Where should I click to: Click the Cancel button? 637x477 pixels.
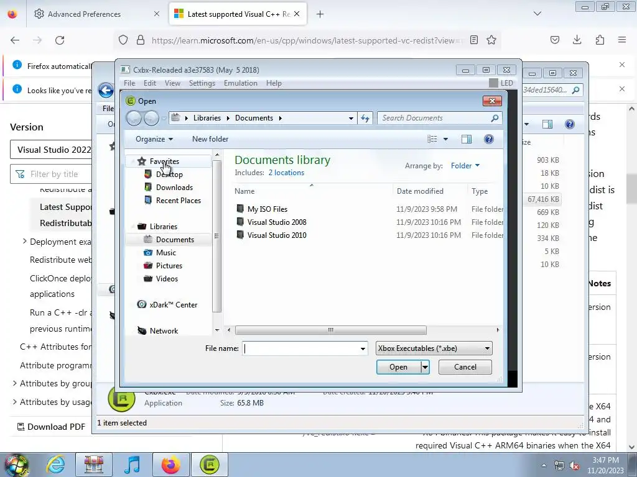tap(465, 367)
